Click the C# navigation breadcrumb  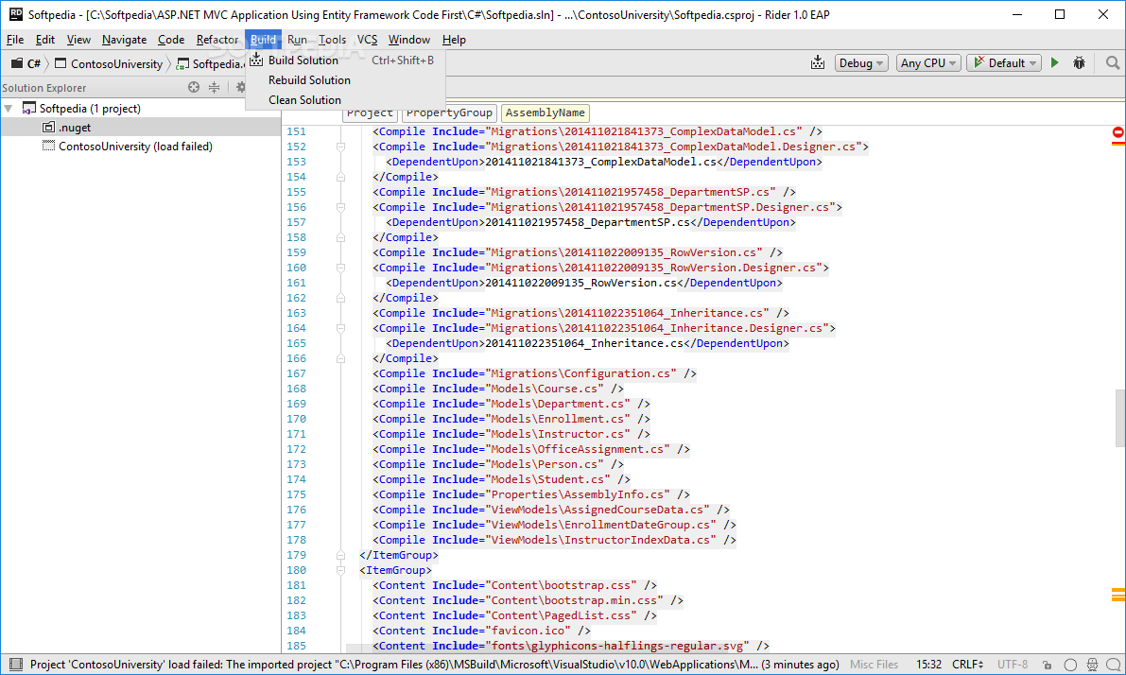point(26,64)
